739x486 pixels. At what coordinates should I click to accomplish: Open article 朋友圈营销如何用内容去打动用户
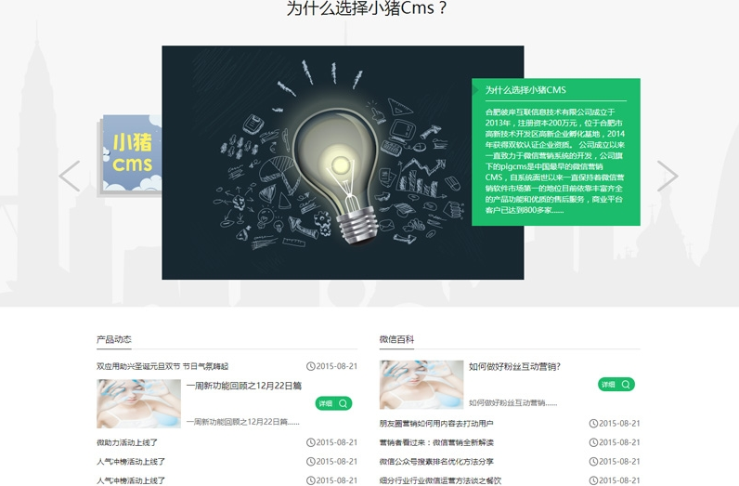coord(436,424)
